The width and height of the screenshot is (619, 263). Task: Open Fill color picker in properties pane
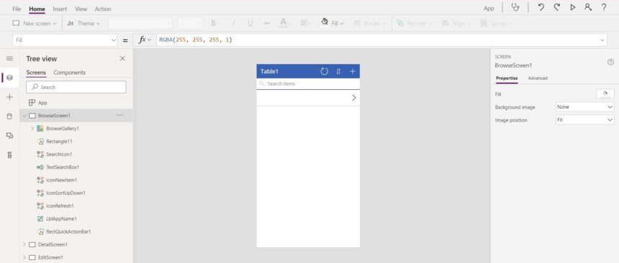click(605, 94)
